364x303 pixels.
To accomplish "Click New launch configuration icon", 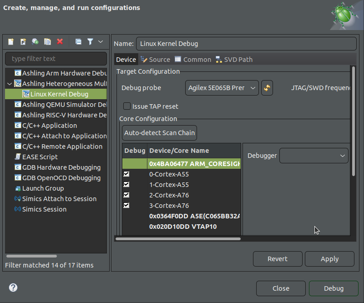I will pyautogui.click(x=11, y=41).
